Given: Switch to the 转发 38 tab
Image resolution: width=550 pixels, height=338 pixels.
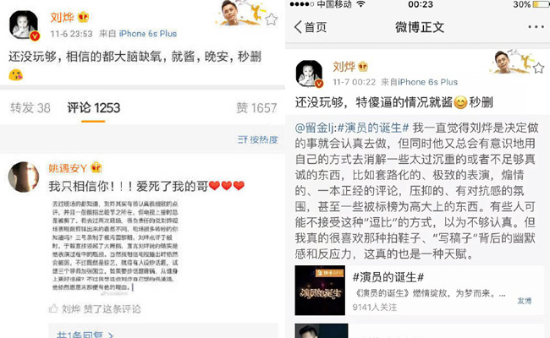Looking at the screenshot, I should coord(30,107).
